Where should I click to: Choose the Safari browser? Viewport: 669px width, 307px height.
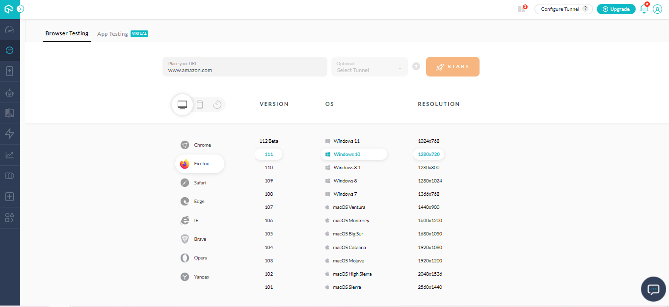tap(193, 183)
